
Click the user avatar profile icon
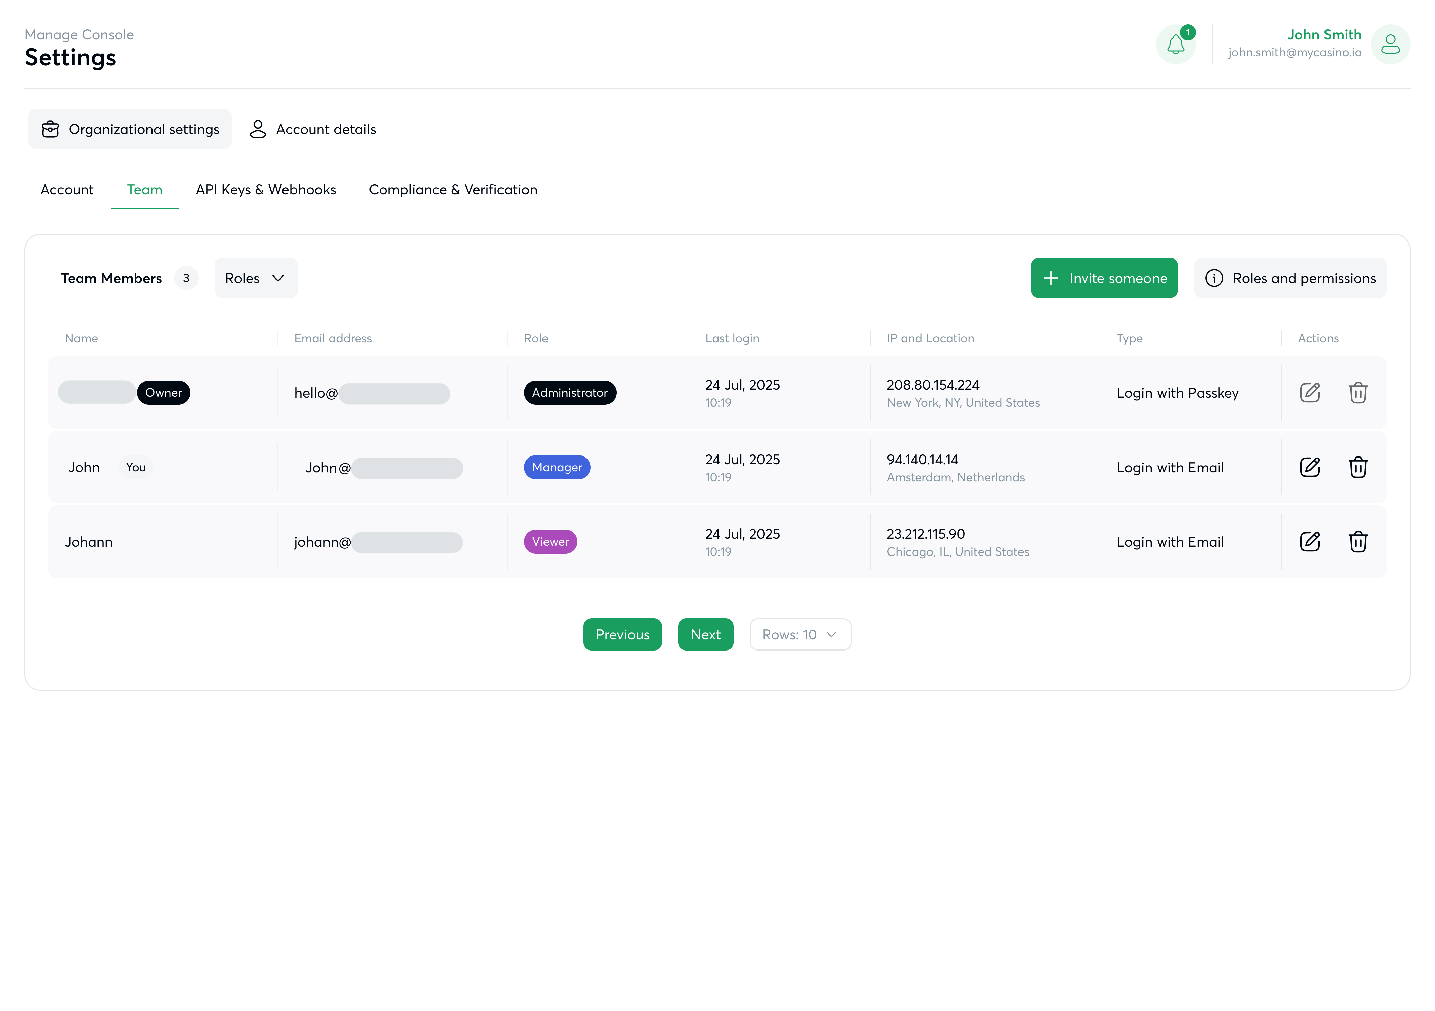click(1390, 45)
